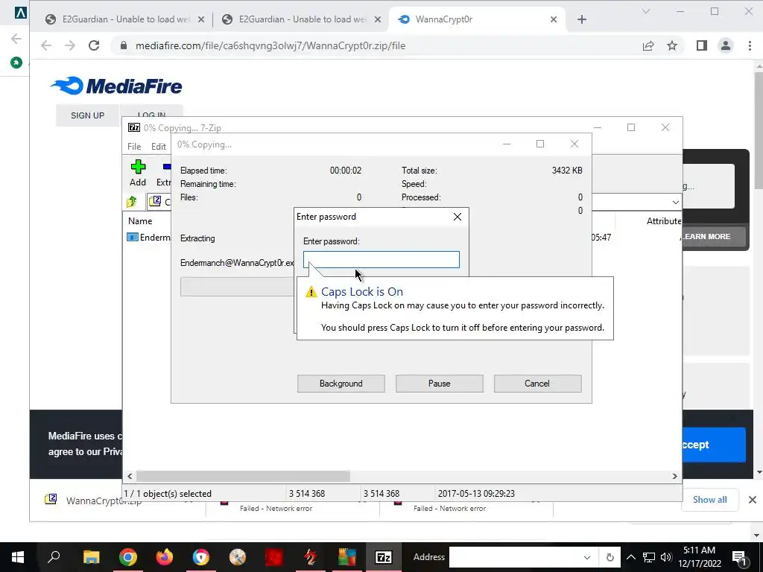
Task: Open the 7-Zip File menu
Action: (x=134, y=147)
